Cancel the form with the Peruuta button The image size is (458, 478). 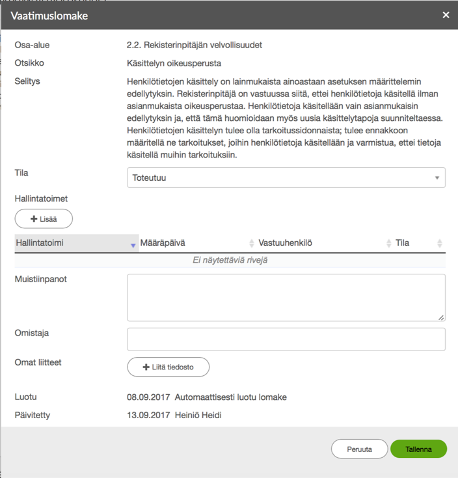pos(359,449)
